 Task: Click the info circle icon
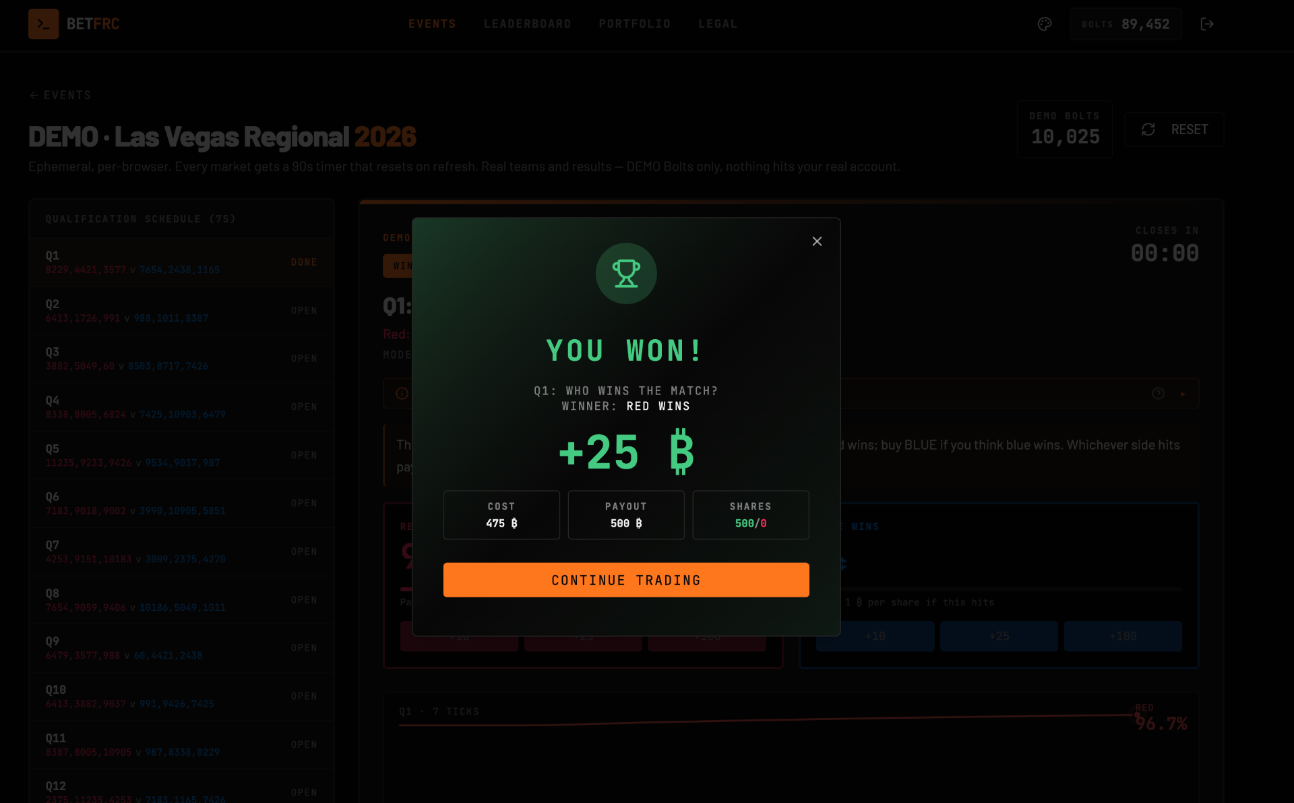402,393
